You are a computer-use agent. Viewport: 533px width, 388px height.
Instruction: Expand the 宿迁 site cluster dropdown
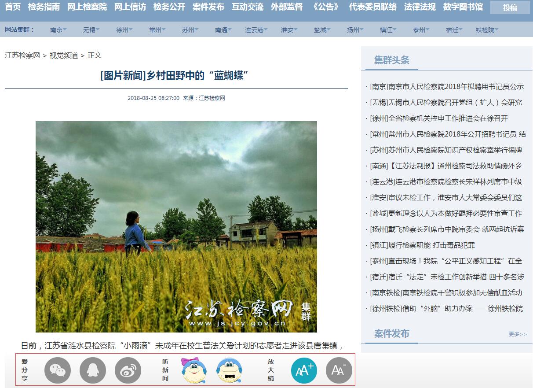[x=454, y=30]
